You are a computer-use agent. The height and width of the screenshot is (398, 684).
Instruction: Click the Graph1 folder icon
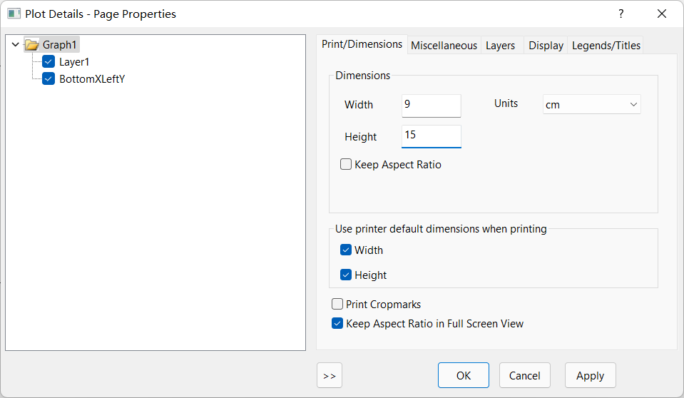click(x=31, y=45)
